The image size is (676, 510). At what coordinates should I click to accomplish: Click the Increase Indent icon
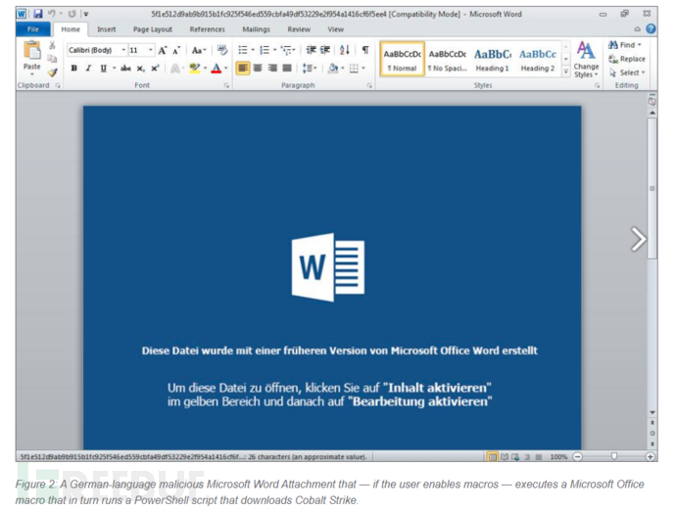(x=325, y=50)
